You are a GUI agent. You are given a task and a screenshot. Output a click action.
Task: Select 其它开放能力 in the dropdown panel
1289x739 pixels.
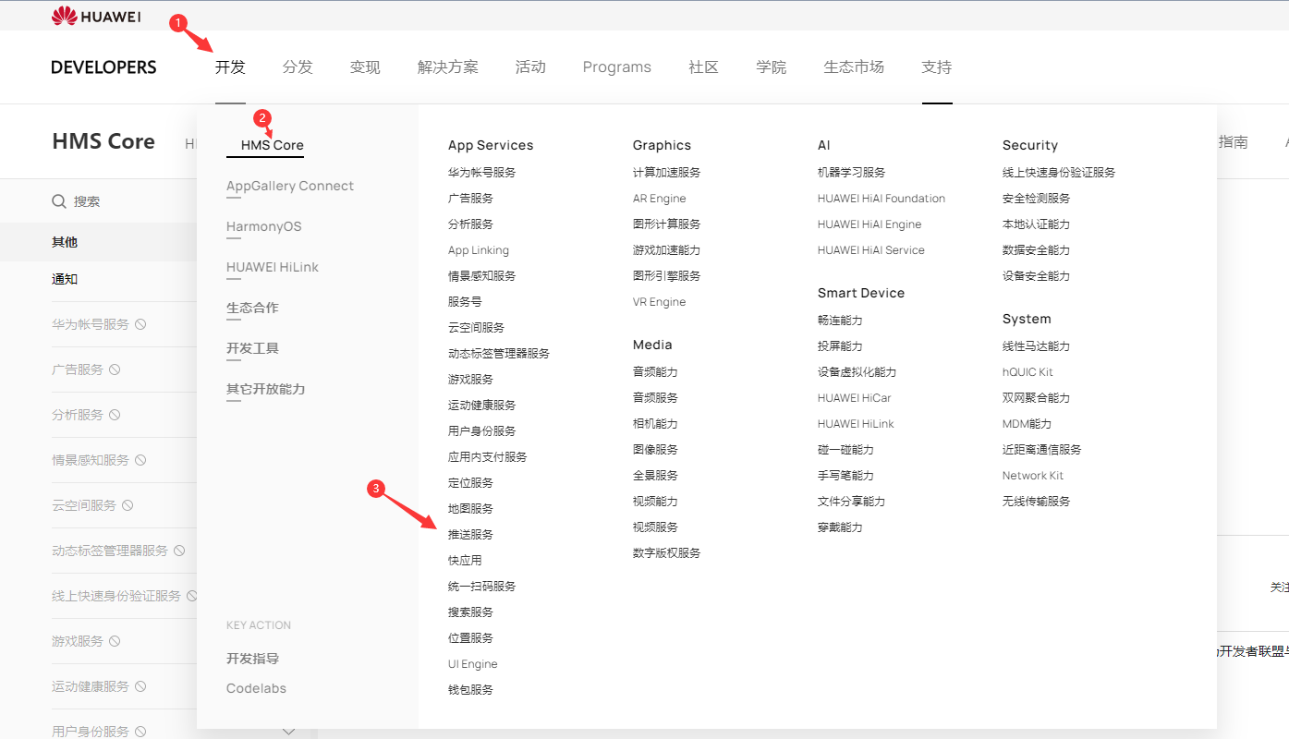tap(266, 389)
